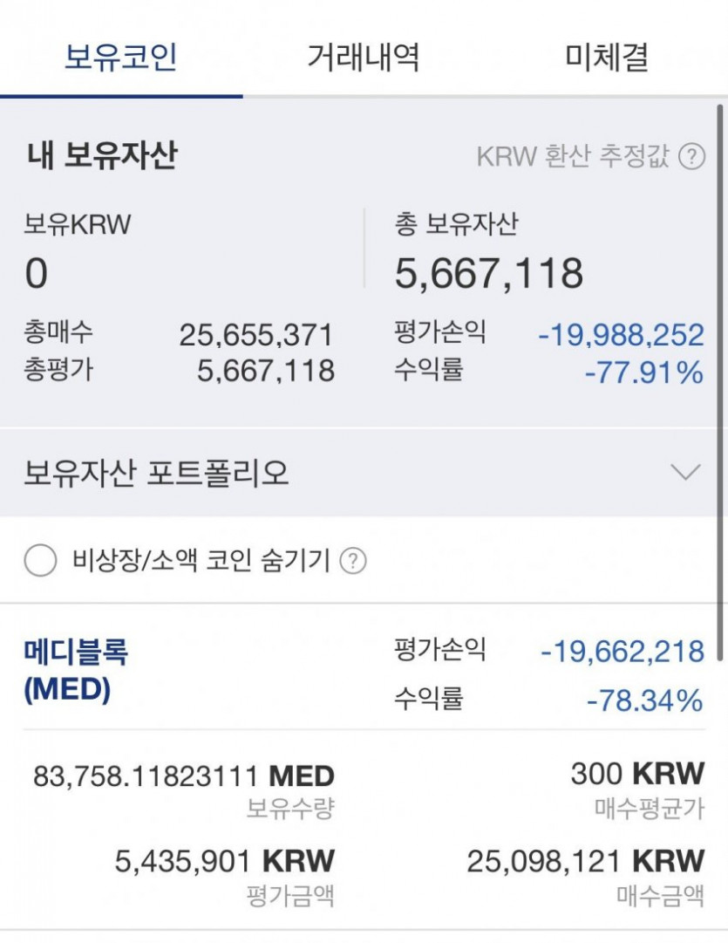Click the 보유수량 83,758.11823111 MED amount

[183, 776]
